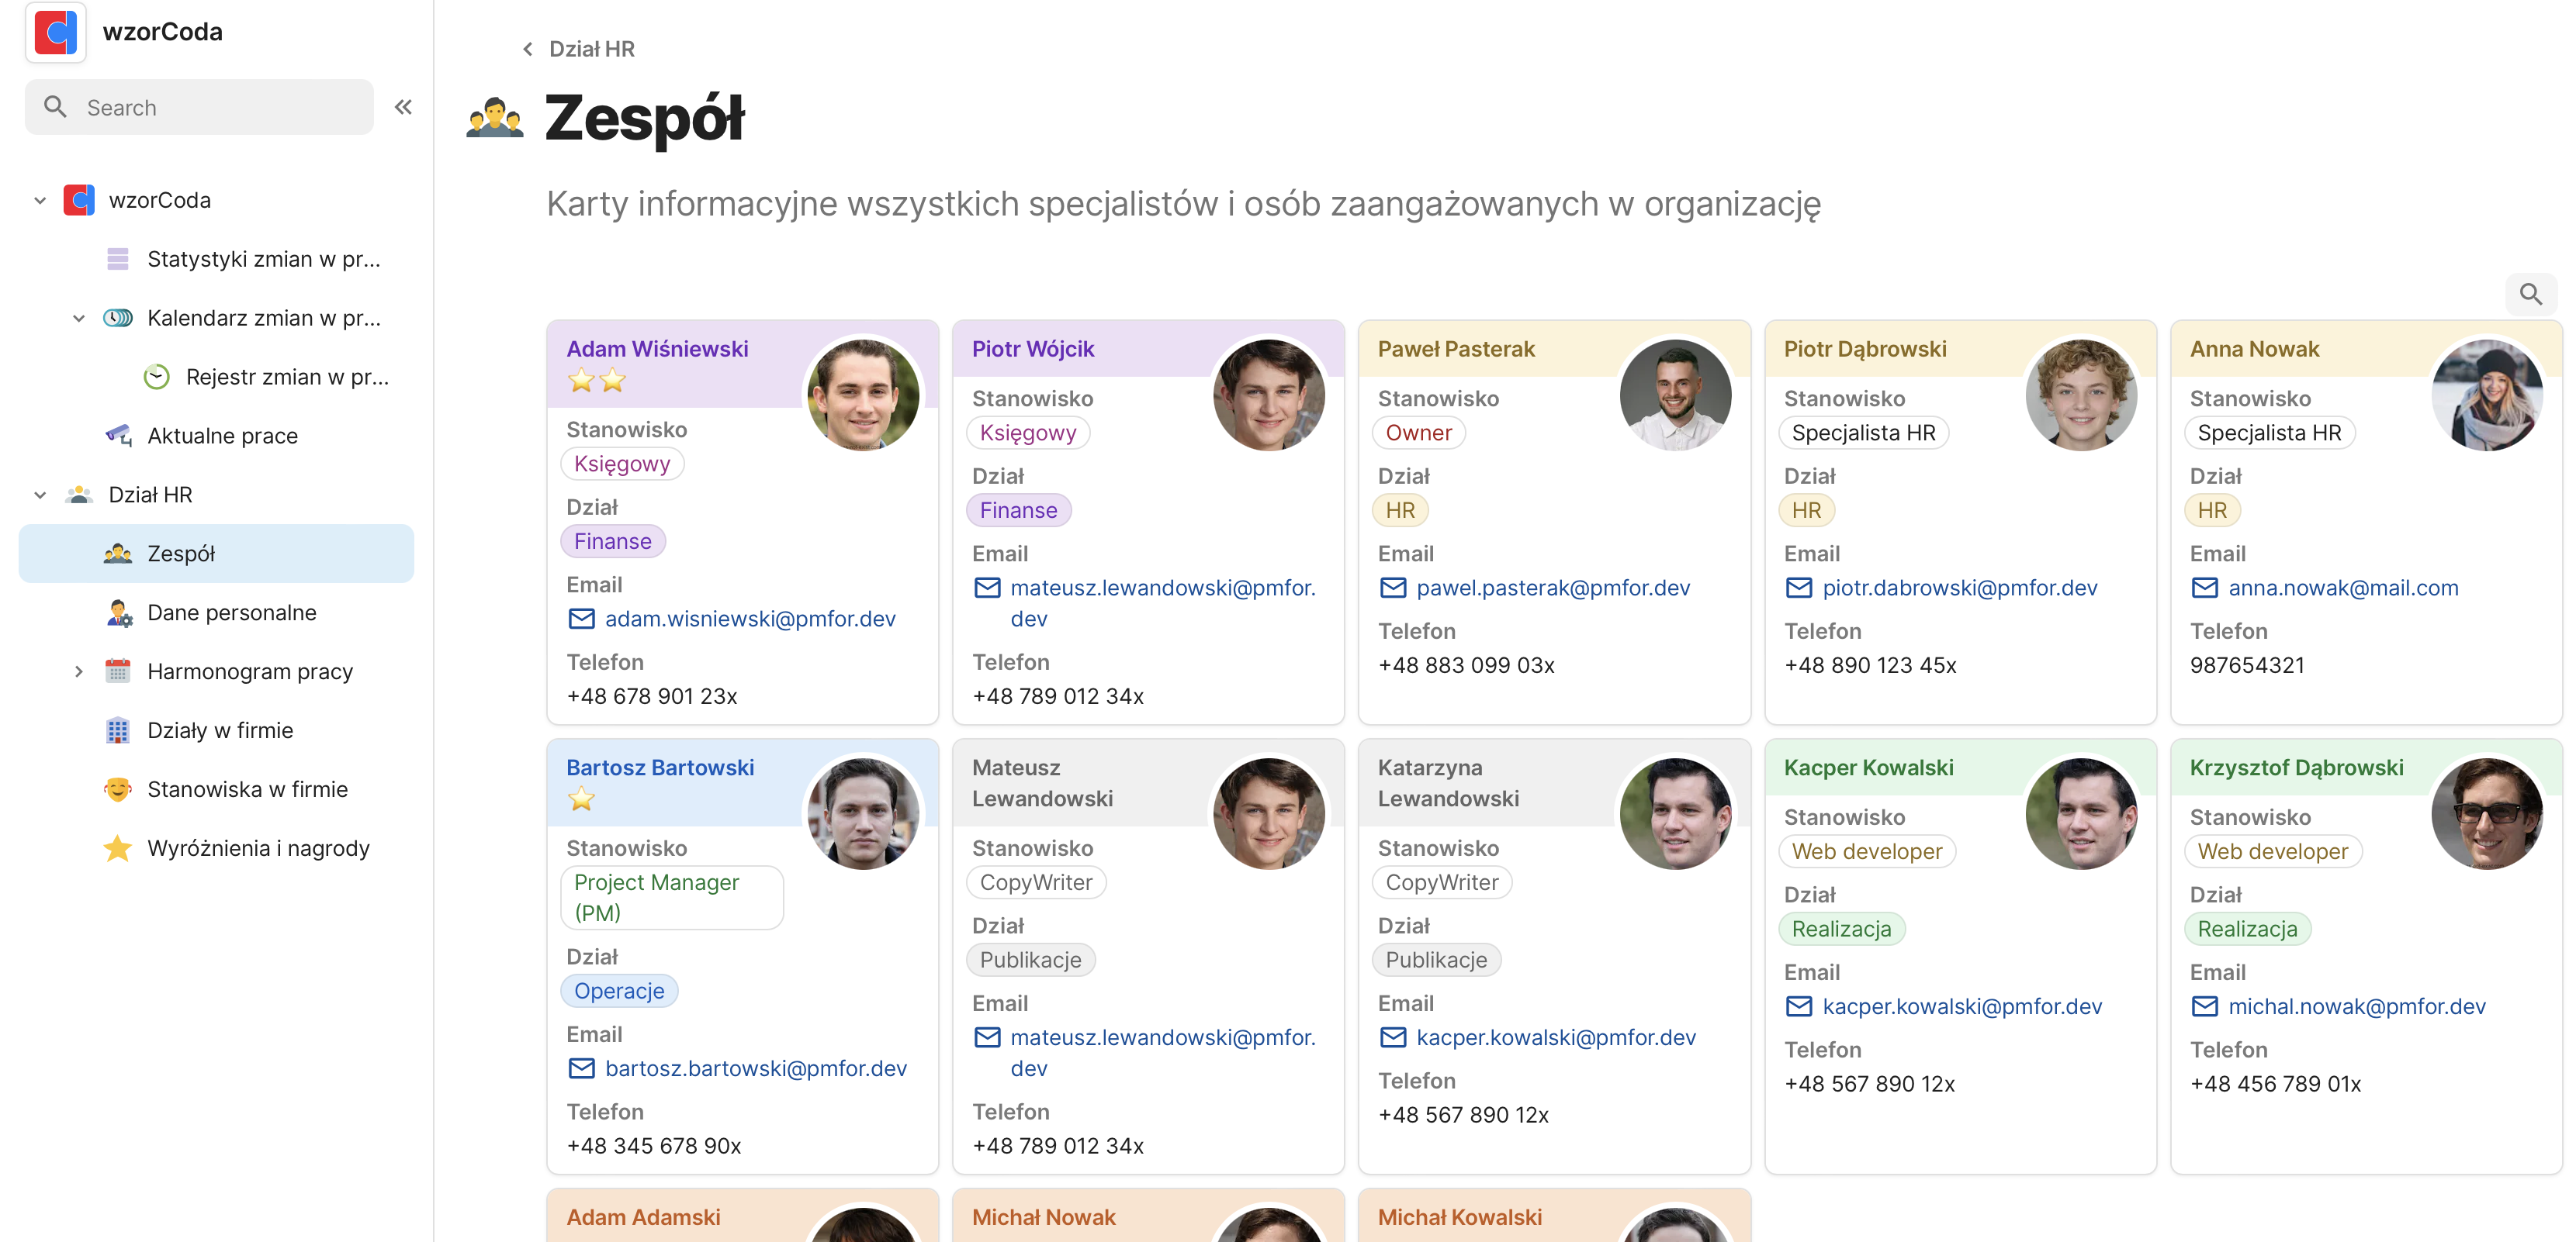Click the building icon of Działy w firmie
The height and width of the screenshot is (1242, 2576).
(118, 730)
